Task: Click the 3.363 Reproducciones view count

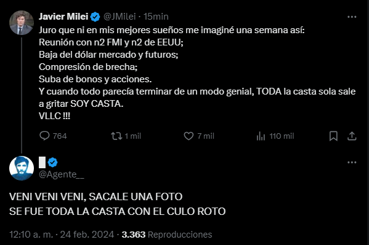Action: (x=167, y=235)
